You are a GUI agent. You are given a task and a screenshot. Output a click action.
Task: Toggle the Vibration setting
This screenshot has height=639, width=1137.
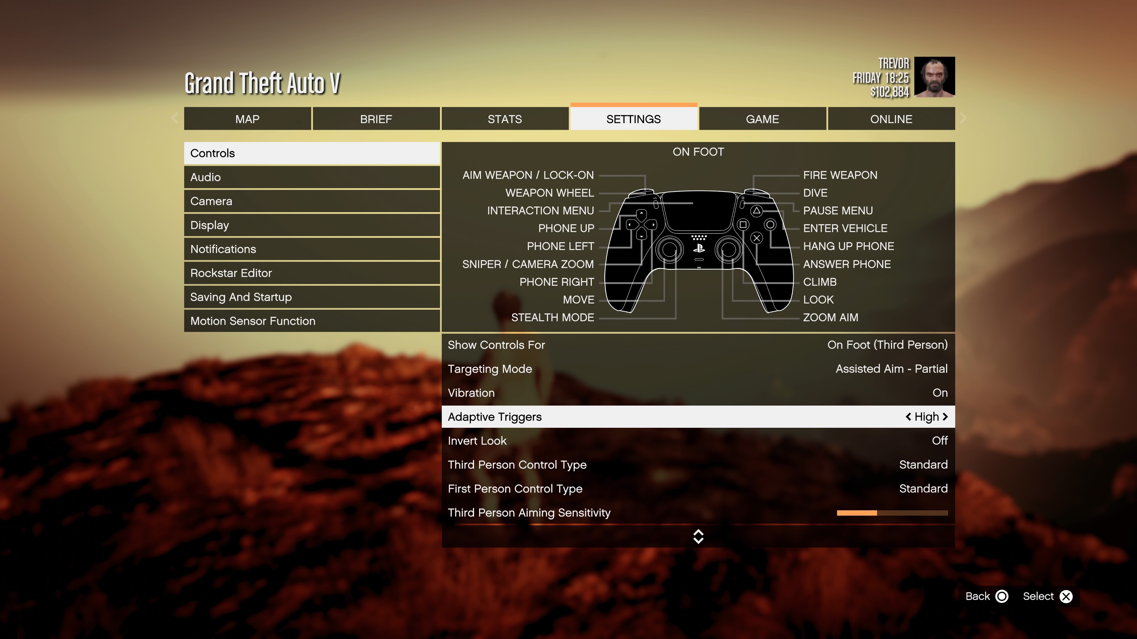[698, 393]
